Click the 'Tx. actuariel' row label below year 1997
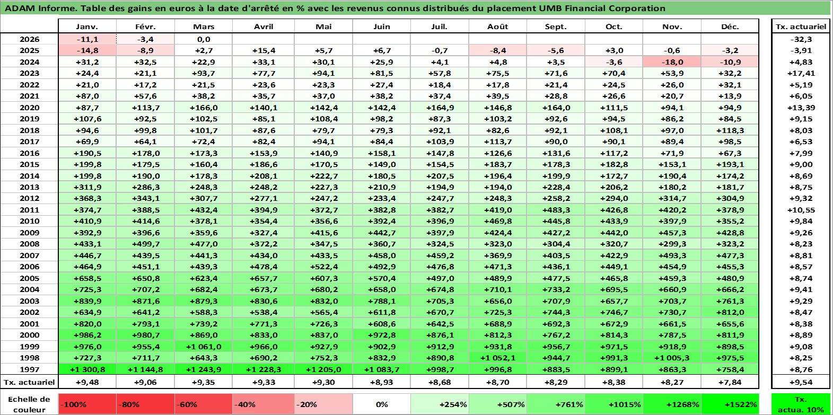 pos(29,382)
